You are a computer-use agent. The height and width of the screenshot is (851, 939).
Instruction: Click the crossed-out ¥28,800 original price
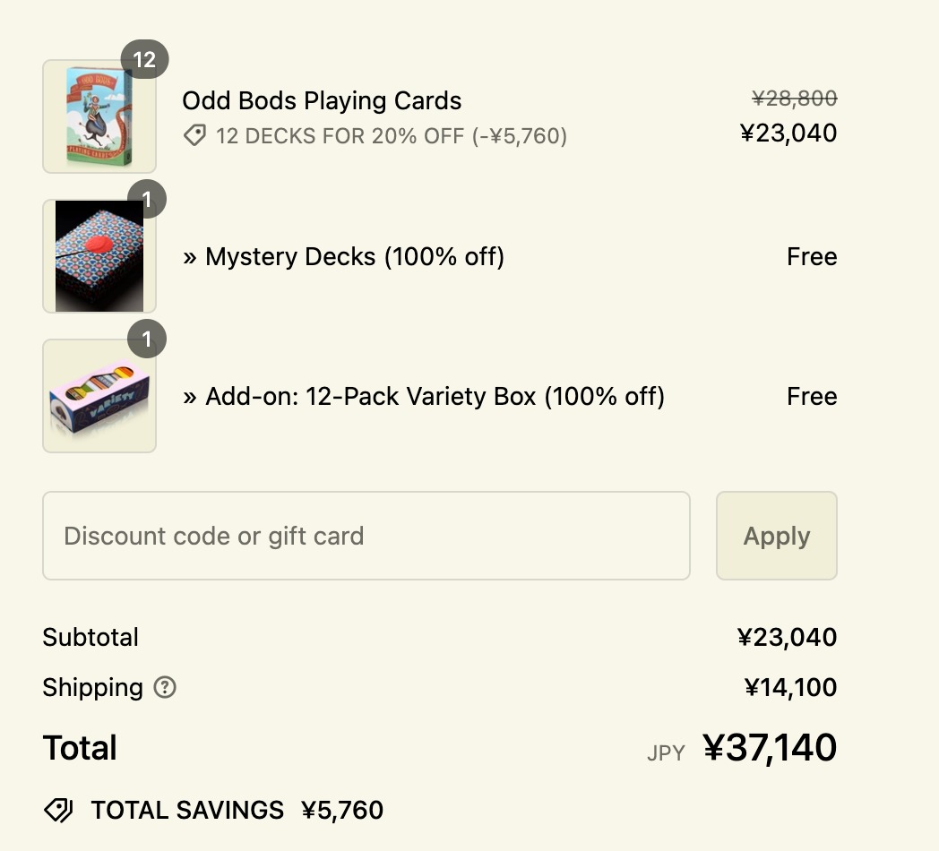click(x=795, y=99)
